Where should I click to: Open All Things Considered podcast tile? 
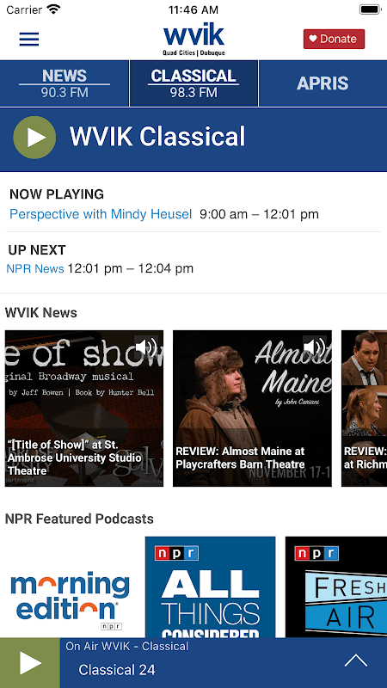coord(210,587)
